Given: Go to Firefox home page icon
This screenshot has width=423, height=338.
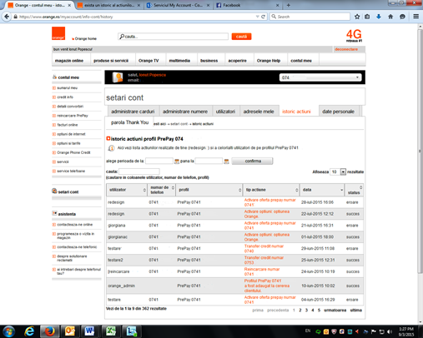Looking at the screenshot, I should tap(390, 17).
